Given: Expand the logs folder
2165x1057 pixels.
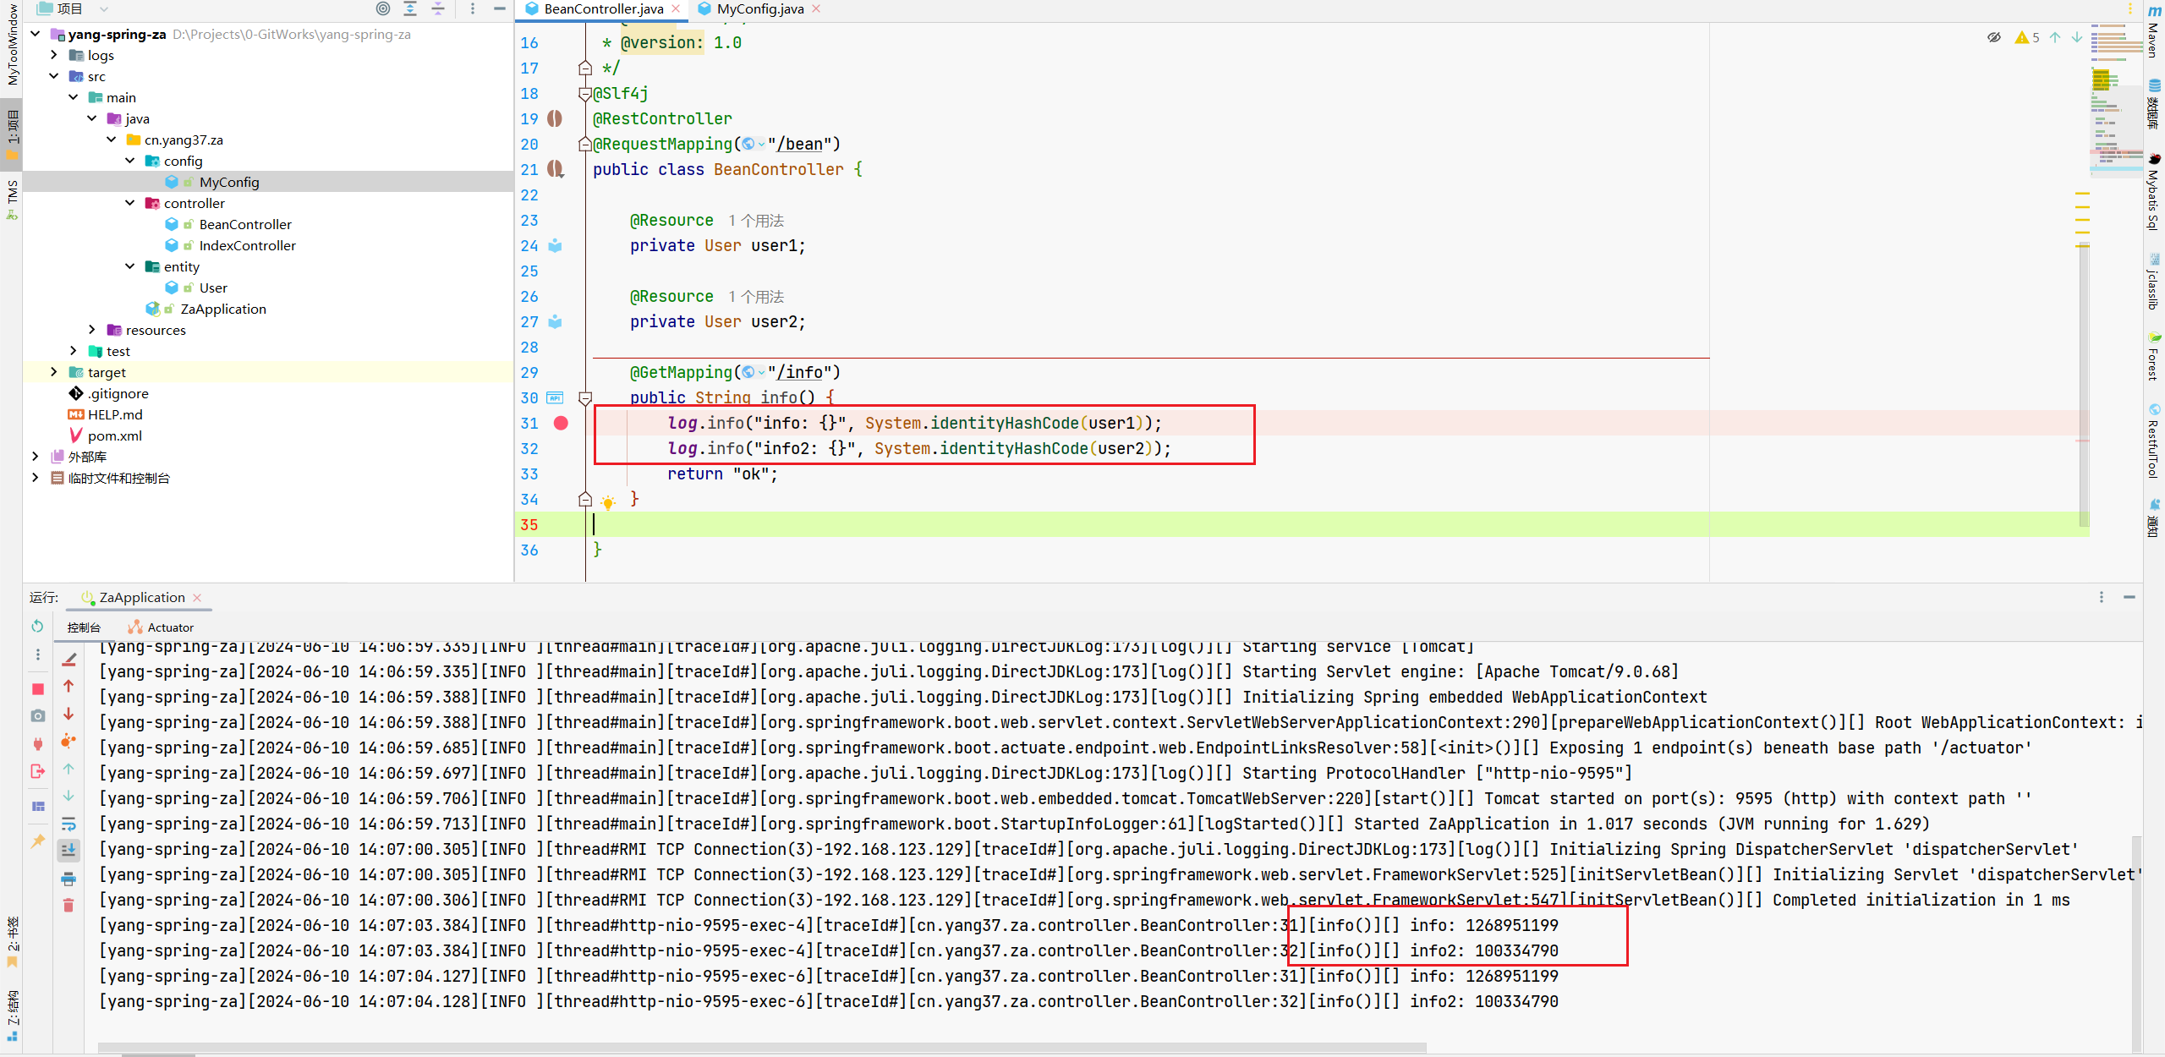Looking at the screenshot, I should [54, 55].
